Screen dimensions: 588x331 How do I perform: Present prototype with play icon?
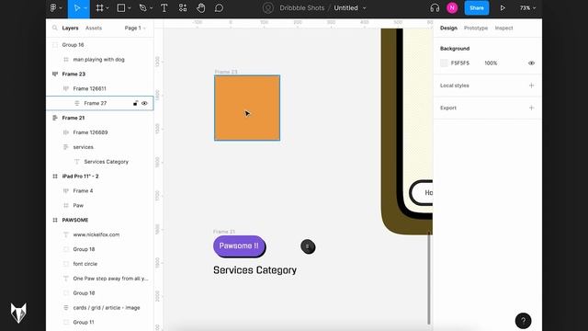[503, 8]
